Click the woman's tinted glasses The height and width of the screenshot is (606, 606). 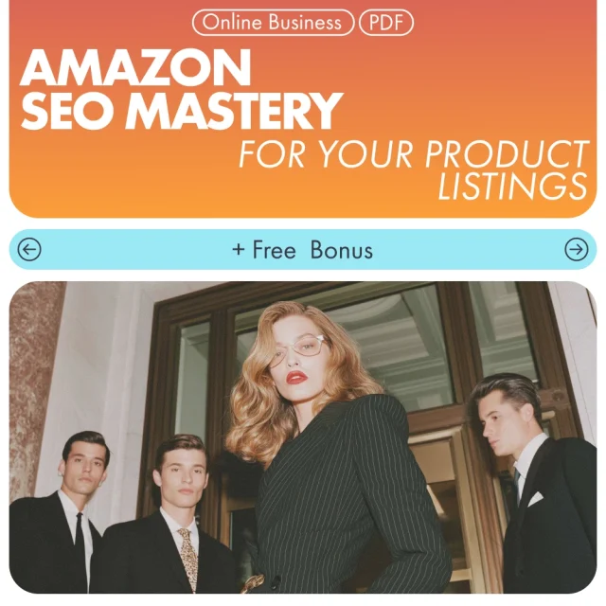pos(299,349)
